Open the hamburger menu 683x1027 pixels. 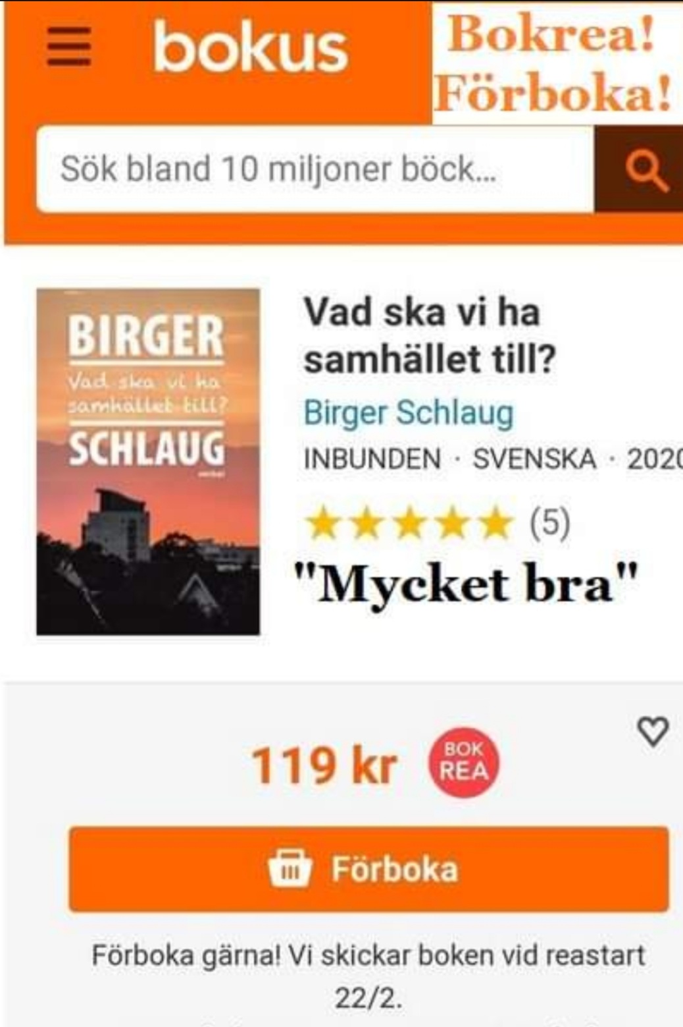coord(68,47)
